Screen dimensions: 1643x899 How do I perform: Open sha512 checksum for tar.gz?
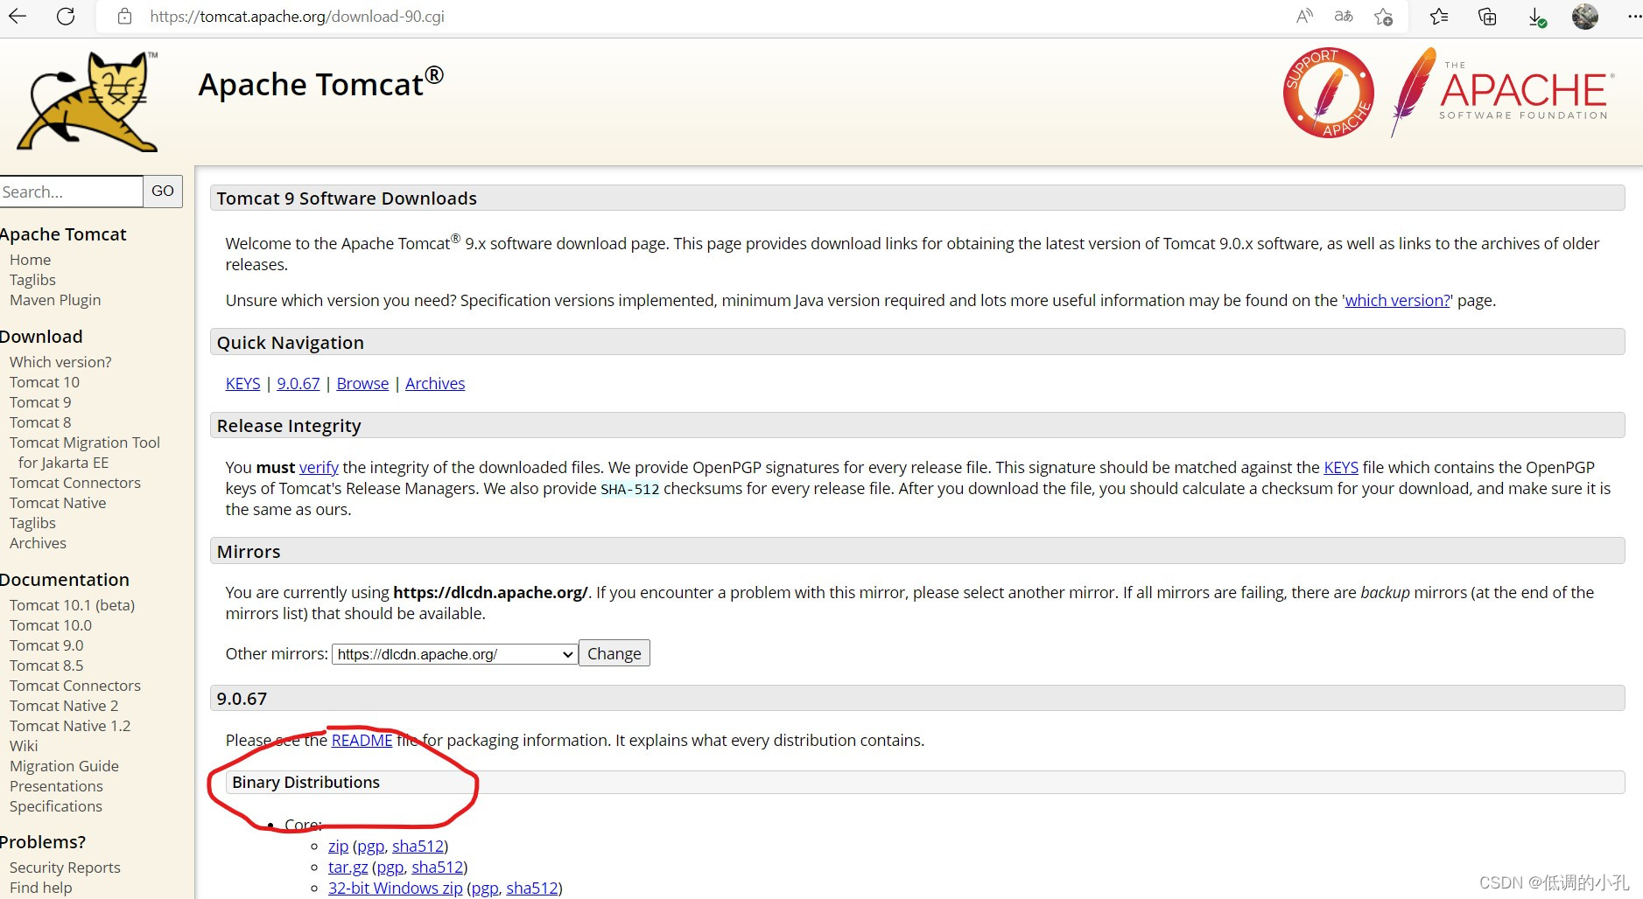tap(437, 867)
